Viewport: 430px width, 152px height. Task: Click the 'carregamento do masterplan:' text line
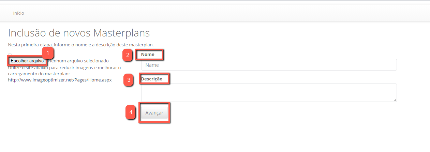(x=39, y=74)
